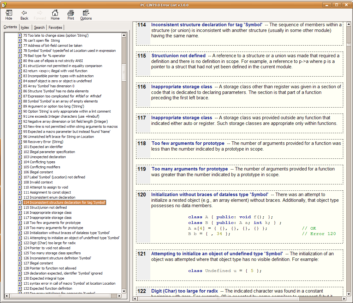
Task: Select topic '75 Too late to change sizes'
Action: (x=56, y=35)
